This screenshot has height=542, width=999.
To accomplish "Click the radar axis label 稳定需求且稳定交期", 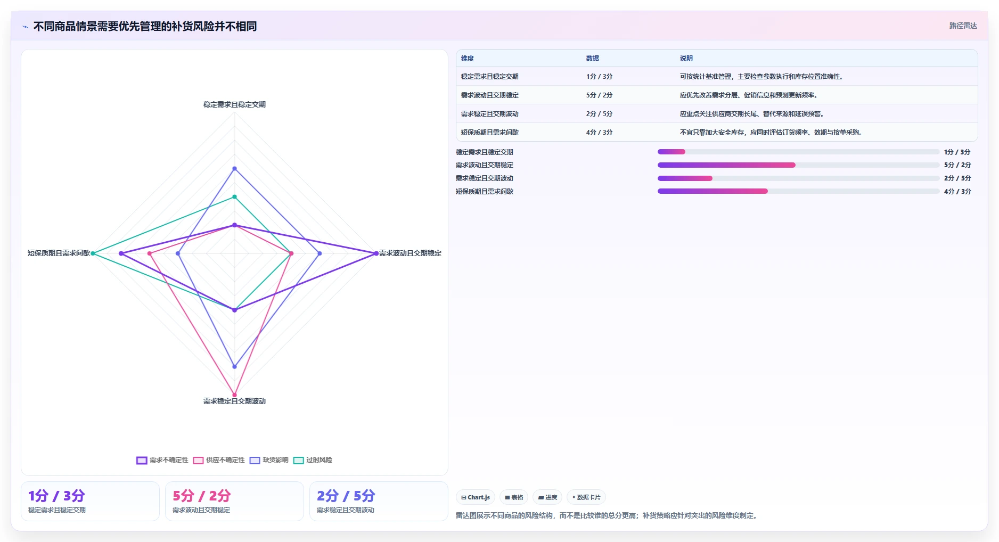I will pos(234,105).
